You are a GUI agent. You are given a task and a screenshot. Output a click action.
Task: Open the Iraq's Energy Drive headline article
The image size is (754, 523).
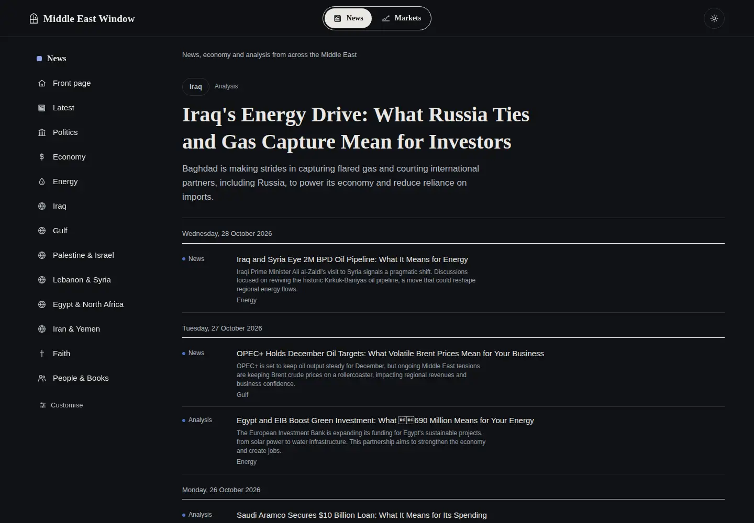(356, 128)
